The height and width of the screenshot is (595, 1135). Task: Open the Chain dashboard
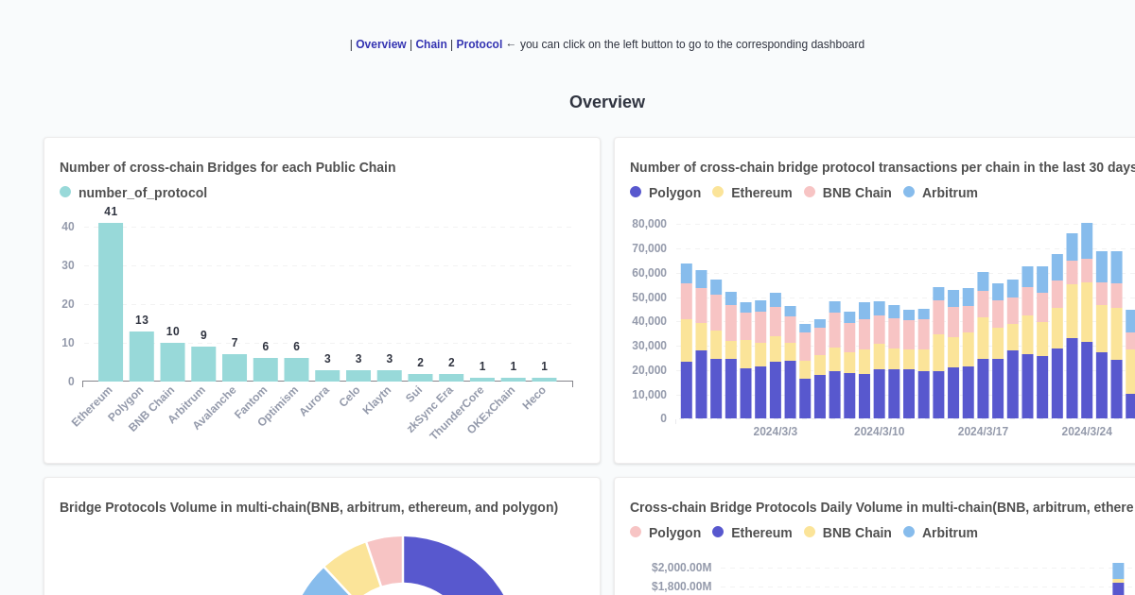click(431, 44)
